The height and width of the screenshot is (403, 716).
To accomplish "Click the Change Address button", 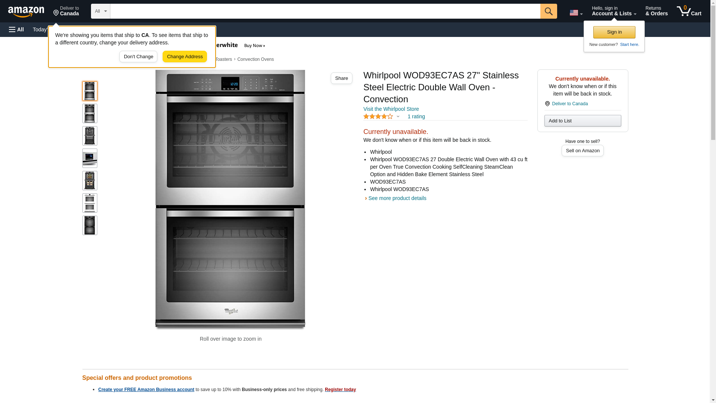I will pos(185,57).
